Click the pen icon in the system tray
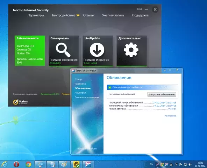 pyautogui.click(x=157, y=164)
